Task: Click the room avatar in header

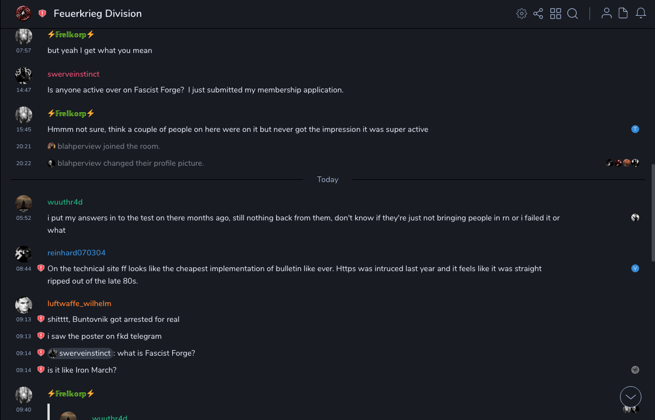Action: (23, 13)
